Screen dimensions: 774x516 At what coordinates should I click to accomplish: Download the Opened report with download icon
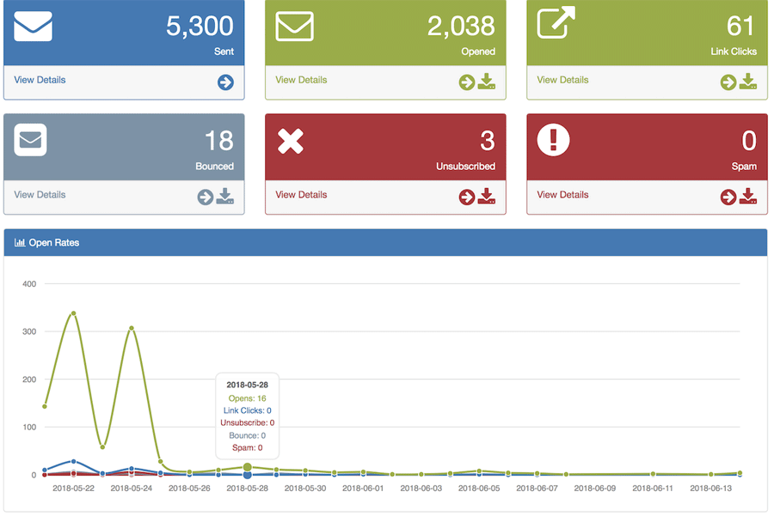[x=487, y=82]
